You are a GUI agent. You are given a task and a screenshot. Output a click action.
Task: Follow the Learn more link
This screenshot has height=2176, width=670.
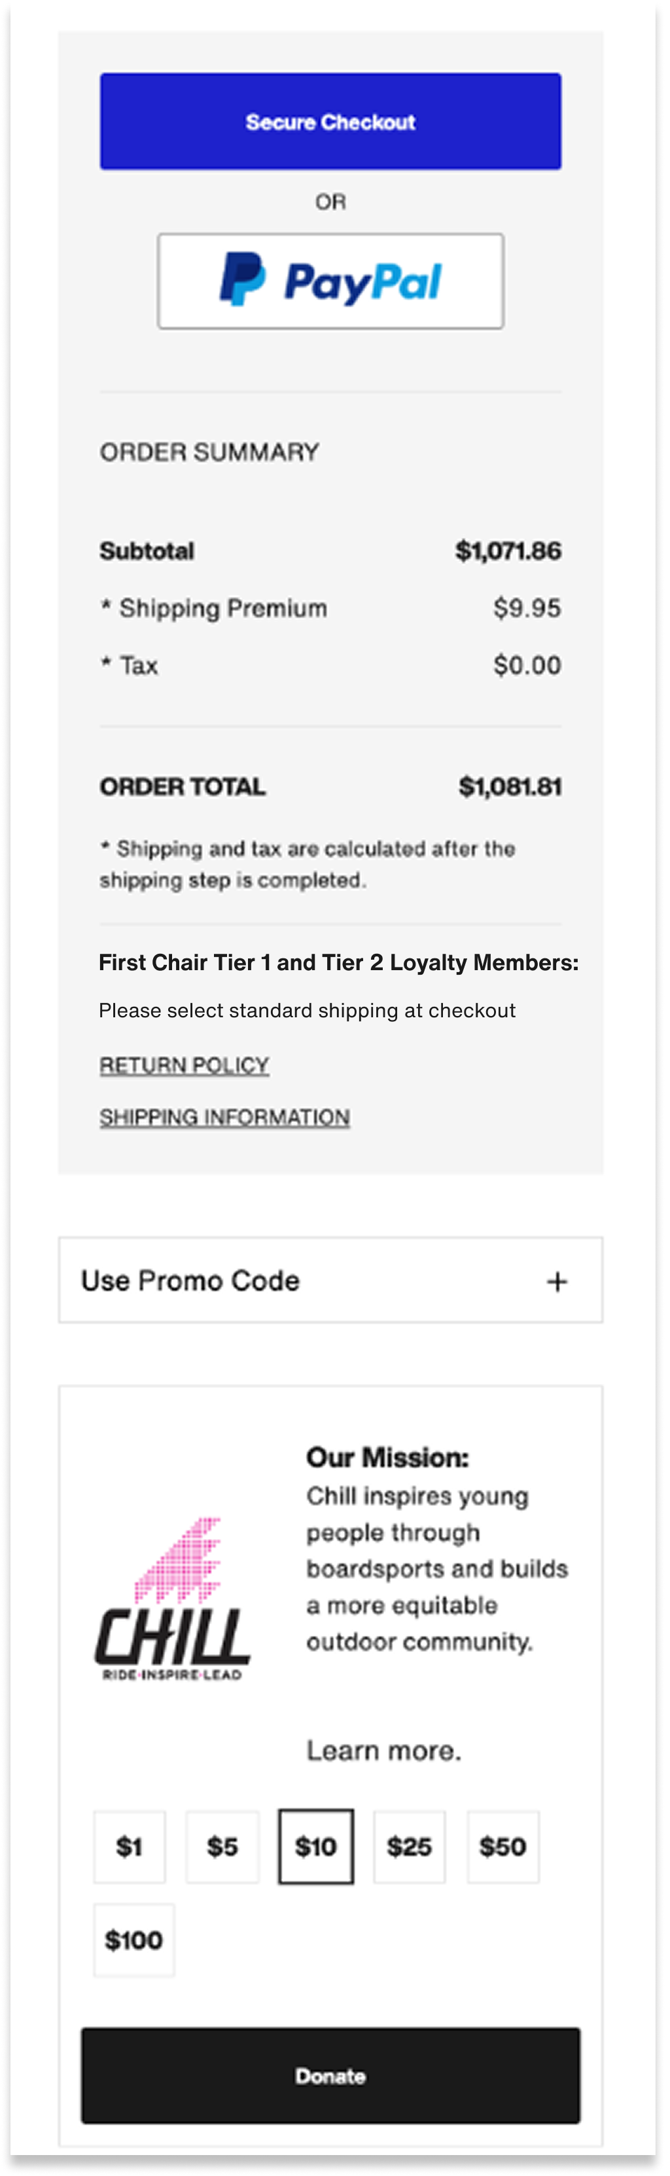(x=383, y=1750)
